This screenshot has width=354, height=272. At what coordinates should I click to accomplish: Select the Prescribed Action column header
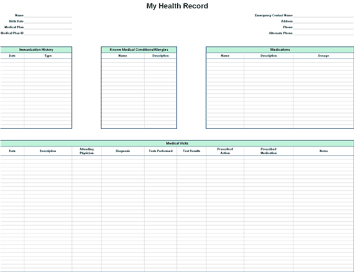click(x=225, y=151)
